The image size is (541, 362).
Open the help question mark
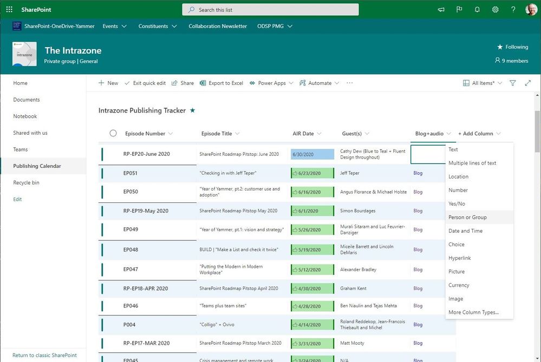click(x=513, y=10)
